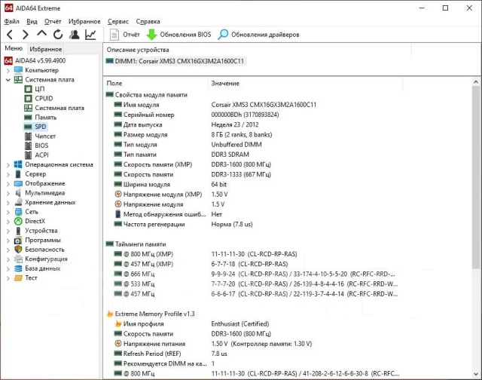Select the CPUID item in the tree
Image resolution: width=482 pixels, height=380 pixels.
click(x=44, y=99)
